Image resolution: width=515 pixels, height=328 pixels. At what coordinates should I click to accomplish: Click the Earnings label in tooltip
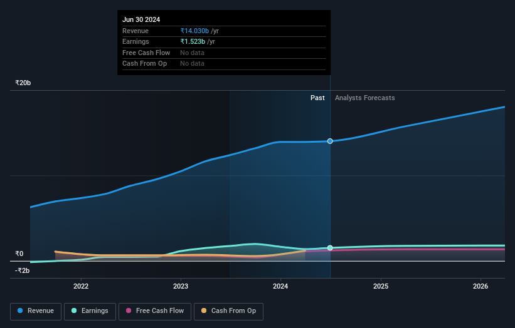click(x=135, y=41)
